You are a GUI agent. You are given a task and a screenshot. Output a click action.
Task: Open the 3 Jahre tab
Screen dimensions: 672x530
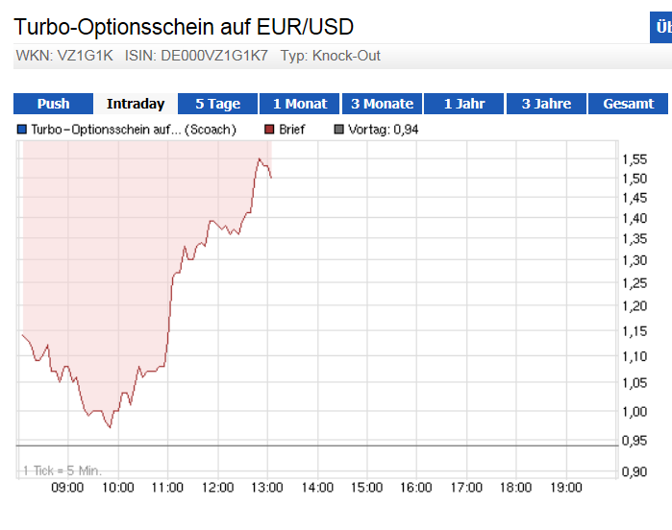point(546,104)
